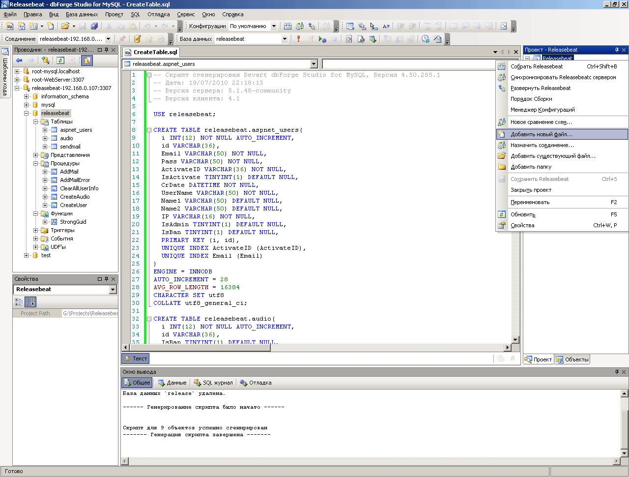Click the Build project icon beside Конфигурации
This screenshot has width=629, height=478.
pyautogui.click(x=288, y=26)
